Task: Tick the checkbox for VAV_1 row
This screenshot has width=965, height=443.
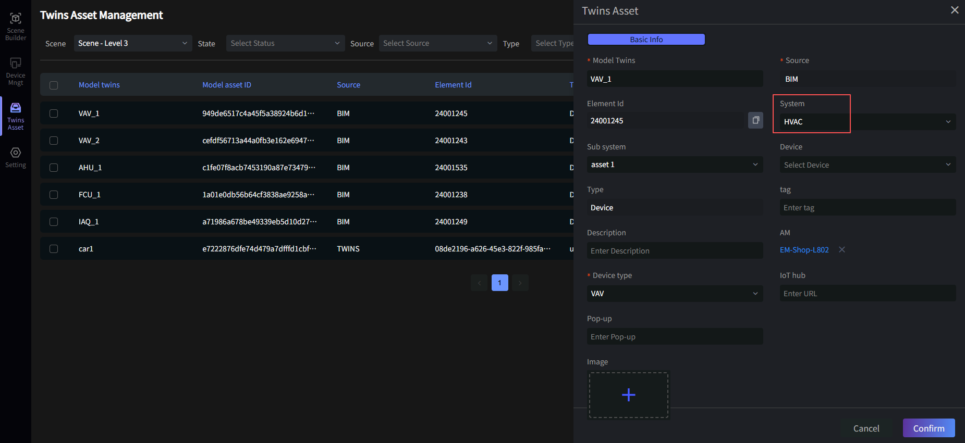Action: (54, 113)
